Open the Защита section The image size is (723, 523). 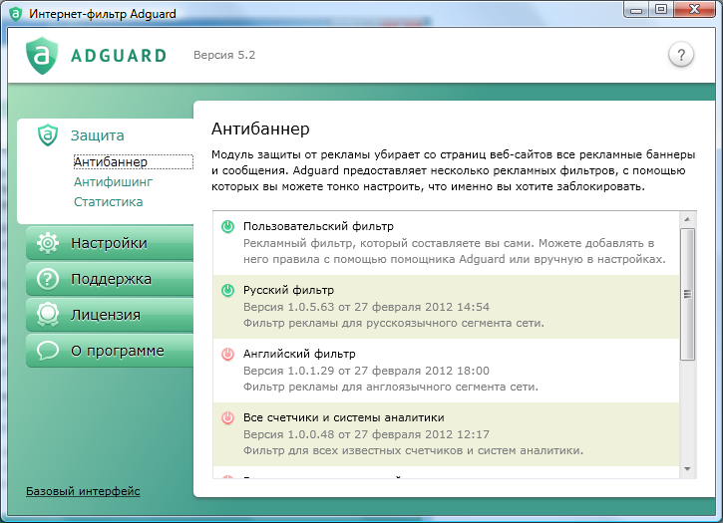pos(98,135)
